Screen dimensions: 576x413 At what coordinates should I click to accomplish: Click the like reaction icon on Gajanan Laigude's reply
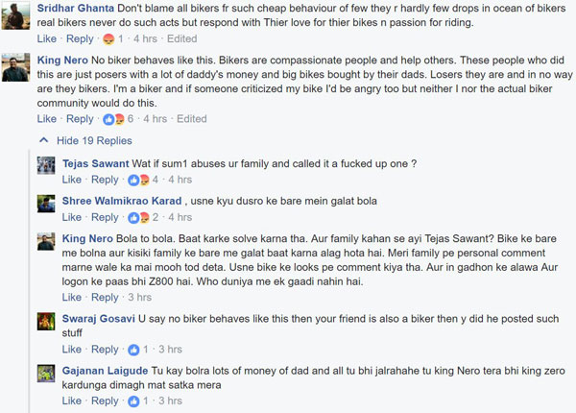click(133, 401)
